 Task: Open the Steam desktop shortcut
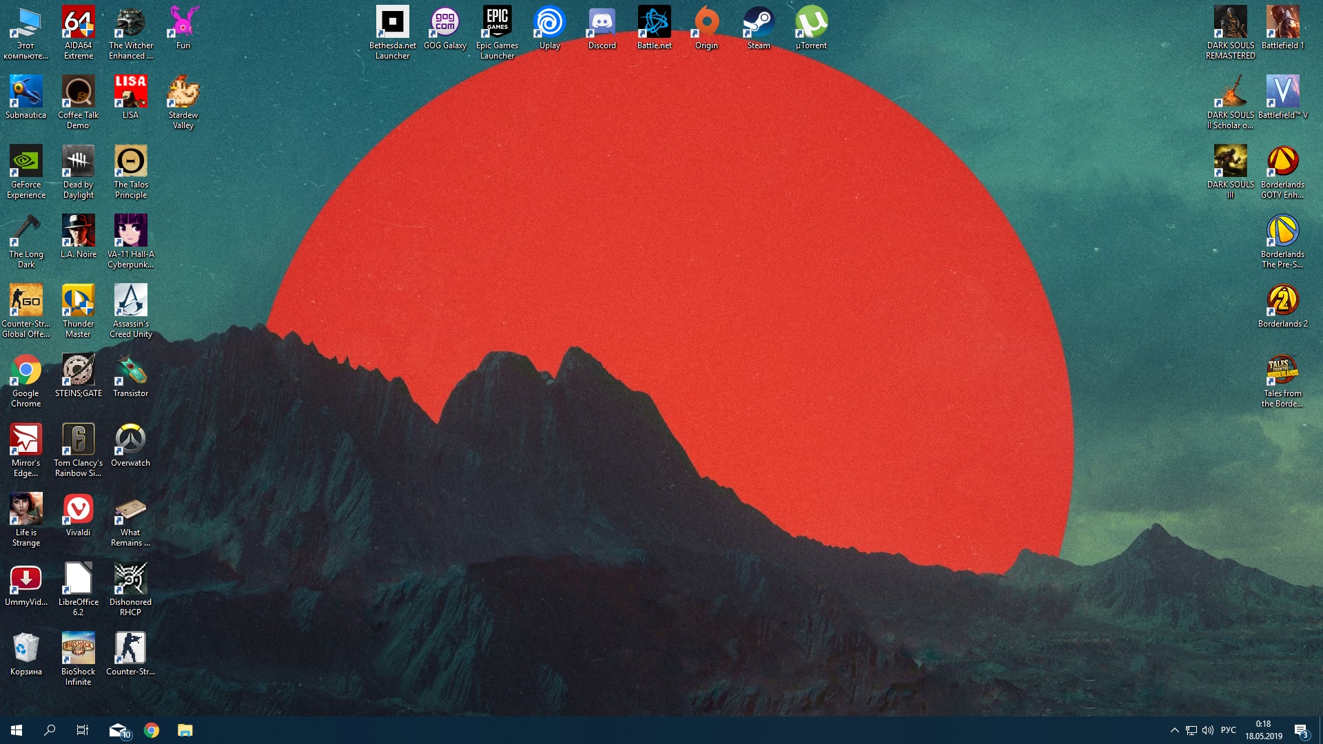click(759, 28)
